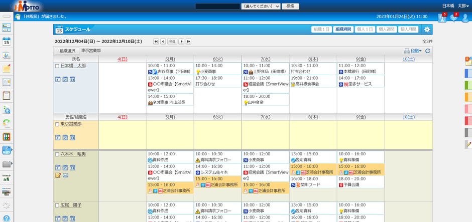Viewport: 472px width, 222px height.
Task: Tick the checkbox next to 日本橋 太郎
Action: click(x=57, y=66)
